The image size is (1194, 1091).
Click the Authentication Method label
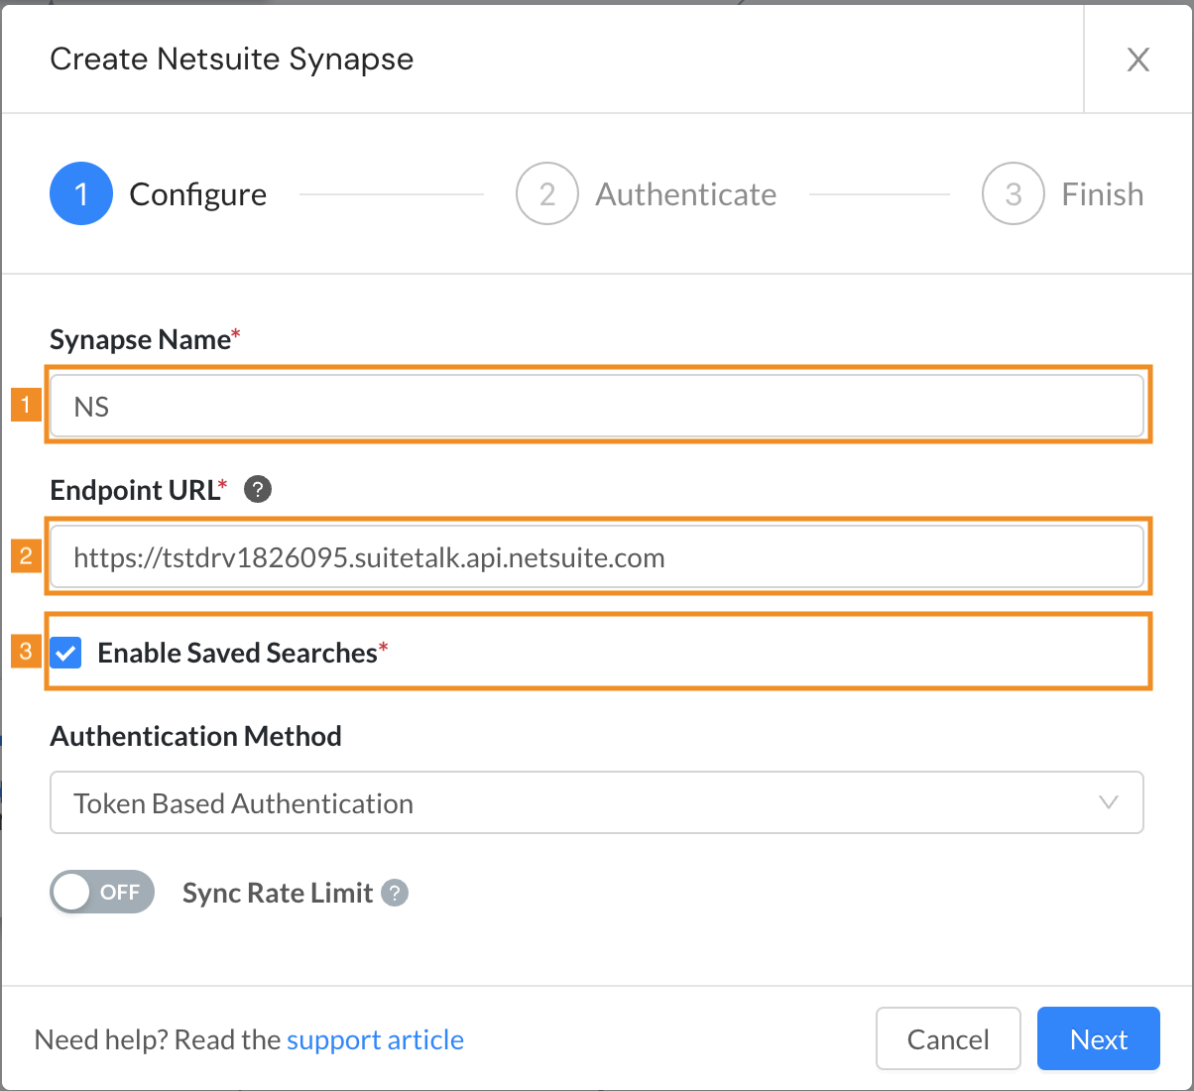(x=196, y=736)
